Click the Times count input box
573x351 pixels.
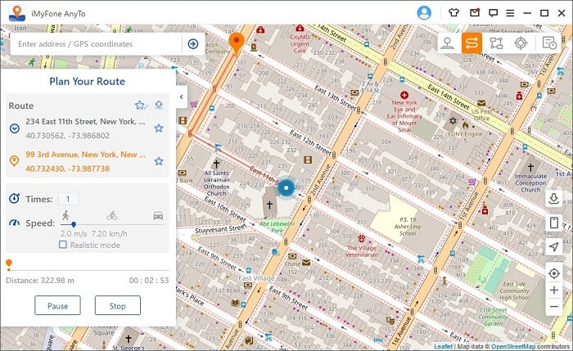pos(68,199)
